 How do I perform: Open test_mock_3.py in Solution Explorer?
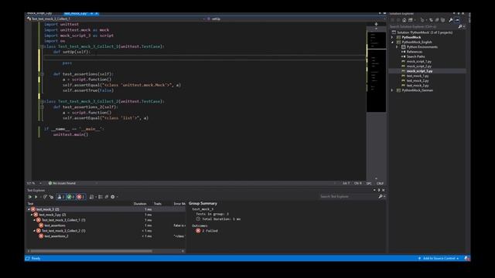pyautogui.click(x=418, y=86)
